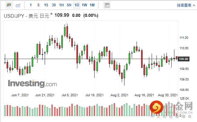Switch to the 30 minute interval

pos(54,5)
